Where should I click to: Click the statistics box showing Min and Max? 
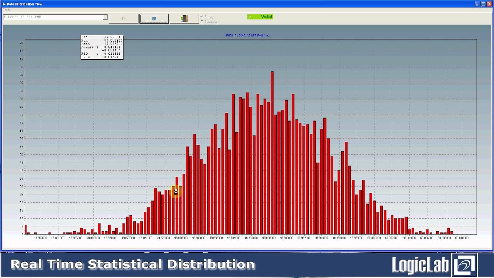(102, 47)
